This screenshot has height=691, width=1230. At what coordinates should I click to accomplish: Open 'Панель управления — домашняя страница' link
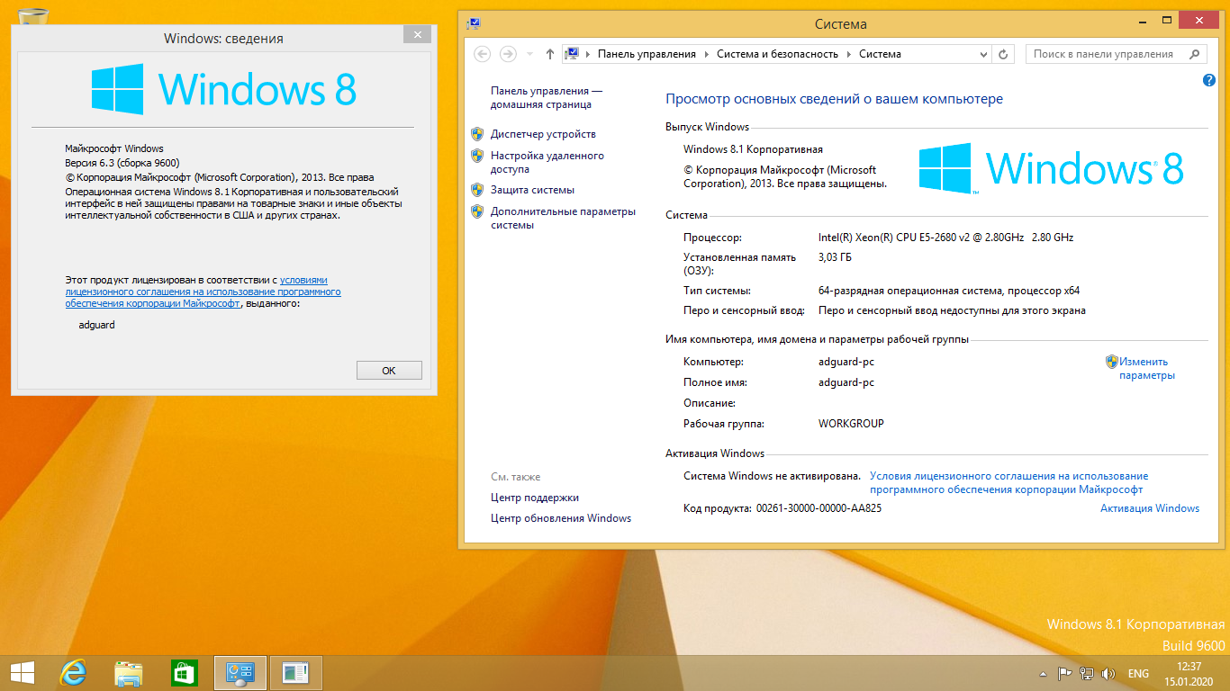(x=547, y=97)
